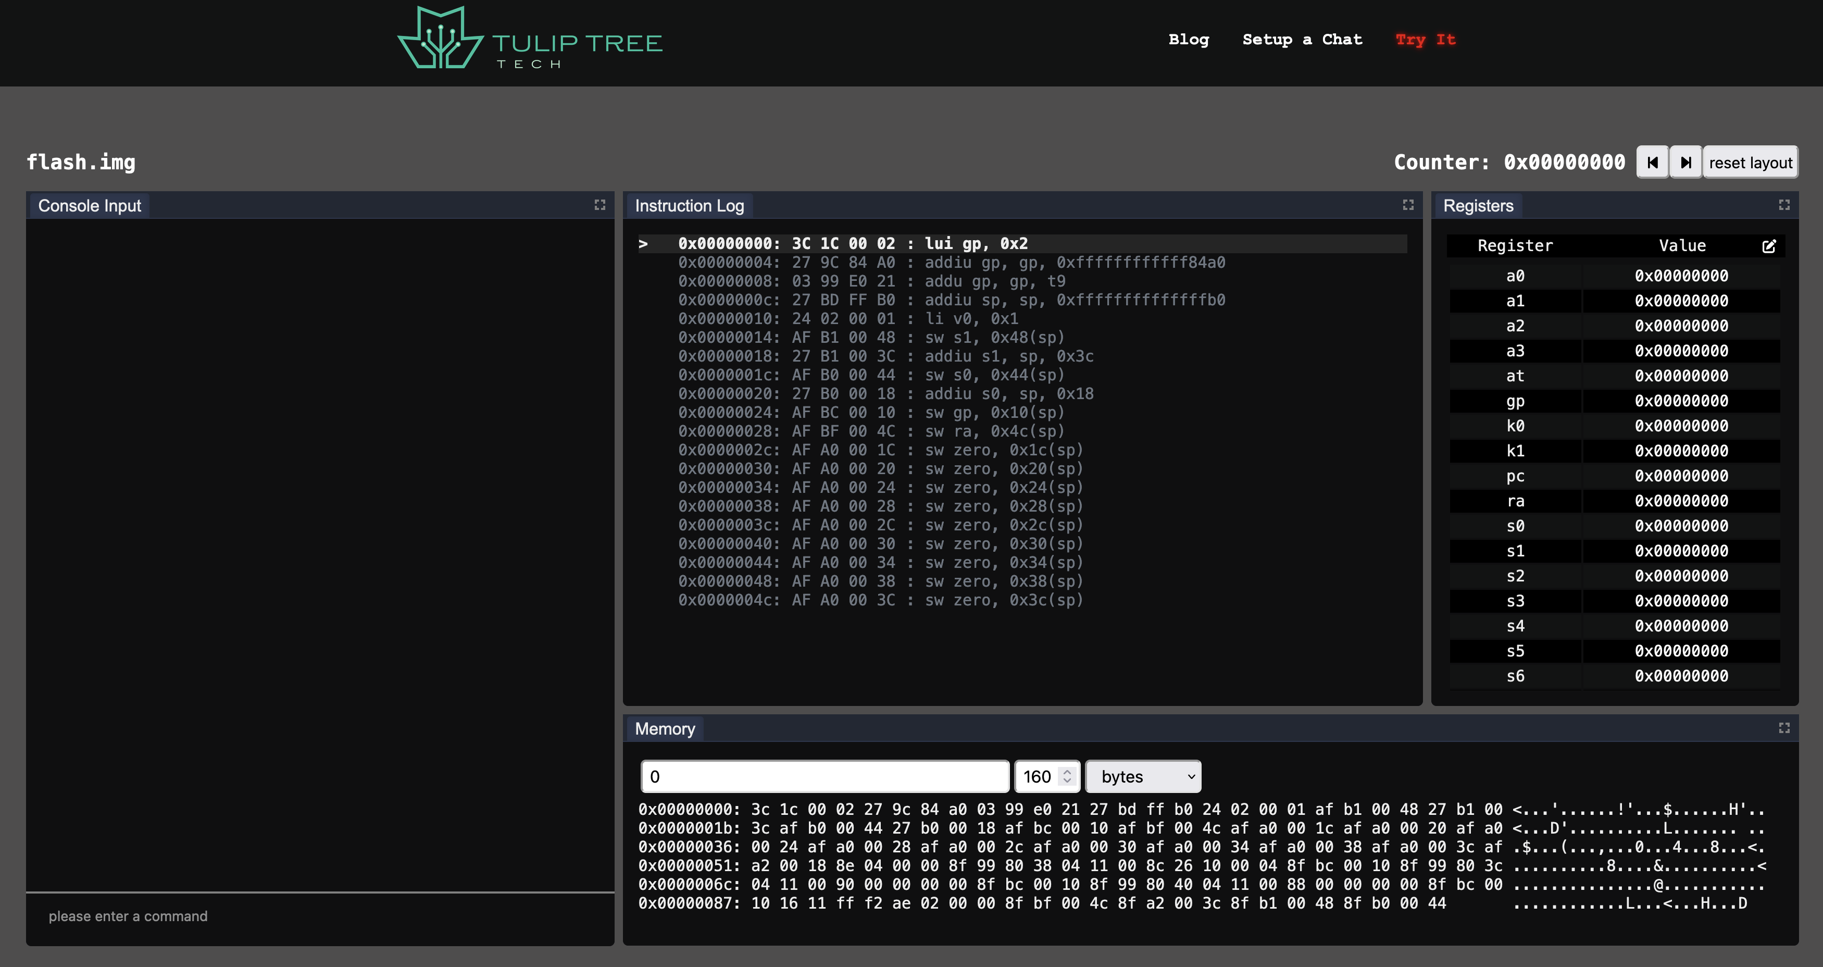Click the s5 register value
1823x967 pixels.
pos(1681,651)
